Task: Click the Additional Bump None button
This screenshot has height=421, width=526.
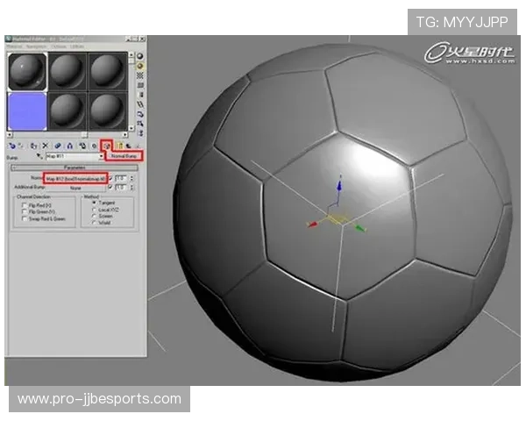Action: 75,188
